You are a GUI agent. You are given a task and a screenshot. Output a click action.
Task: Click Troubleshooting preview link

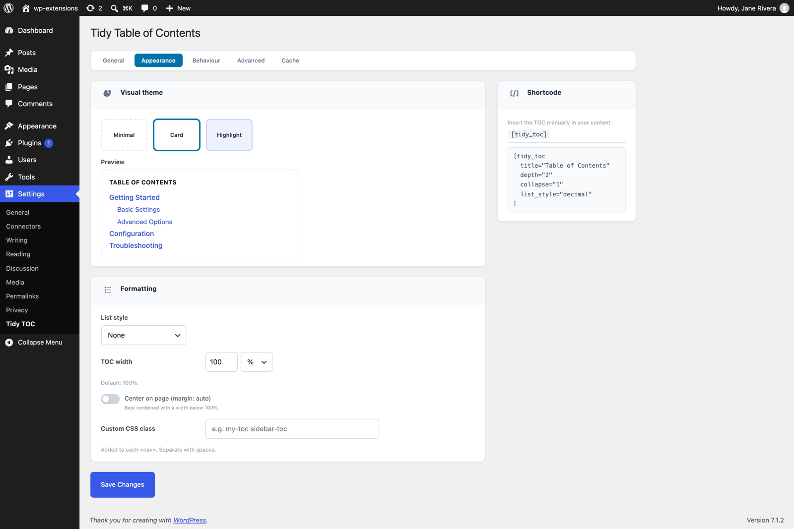click(136, 245)
